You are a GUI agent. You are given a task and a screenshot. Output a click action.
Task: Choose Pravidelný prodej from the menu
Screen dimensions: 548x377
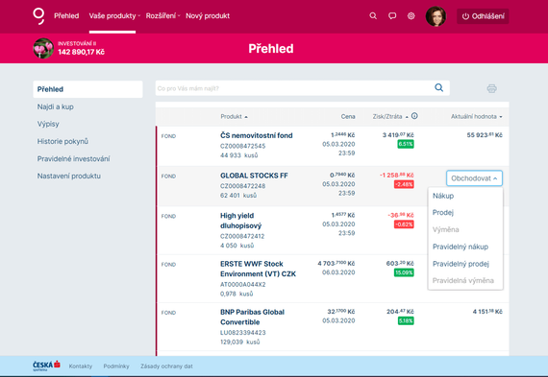click(x=461, y=264)
